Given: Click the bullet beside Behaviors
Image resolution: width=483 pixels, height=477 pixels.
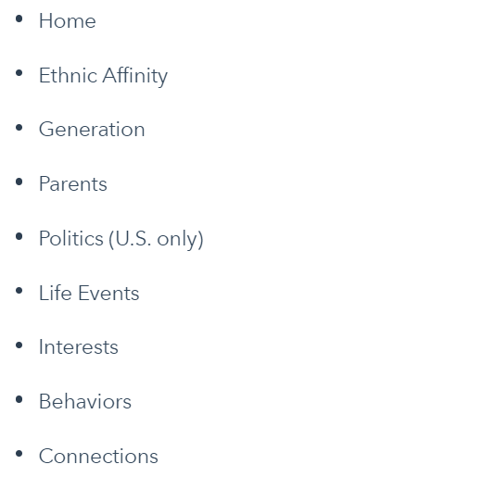Looking at the screenshot, I should pos(19,399).
